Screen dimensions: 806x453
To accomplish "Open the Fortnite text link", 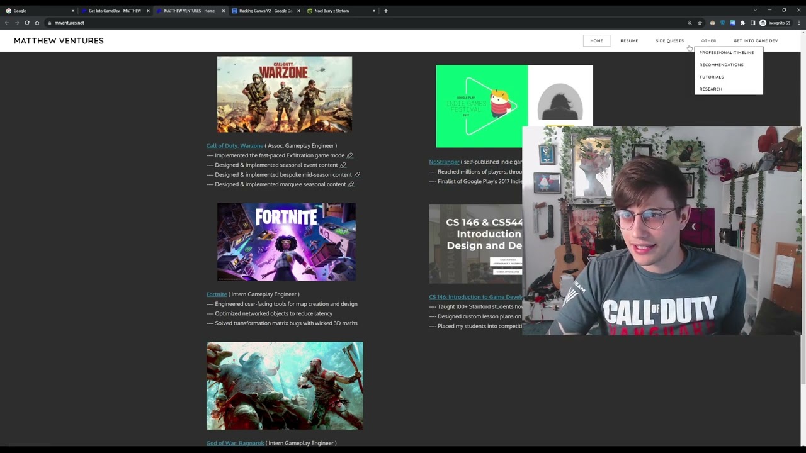I will click(217, 294).
